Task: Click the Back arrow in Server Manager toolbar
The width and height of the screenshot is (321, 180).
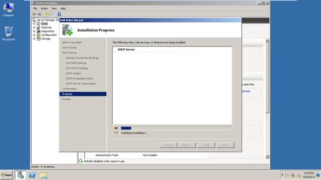Action: tap(34, 14)
